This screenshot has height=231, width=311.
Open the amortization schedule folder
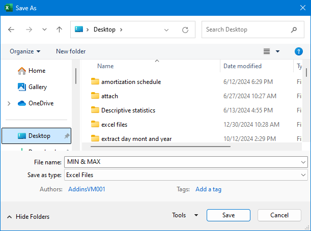(x=131, y=81)
